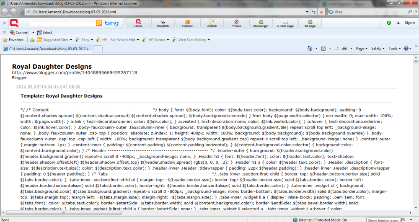
Task: Click the Print icon in command bar
Action: point(344,49)
